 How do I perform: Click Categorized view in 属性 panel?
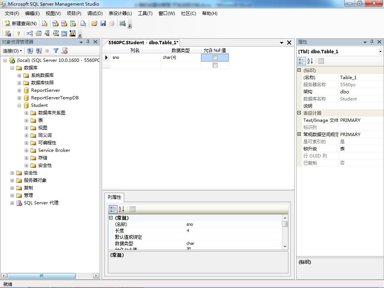click(301, 61)
